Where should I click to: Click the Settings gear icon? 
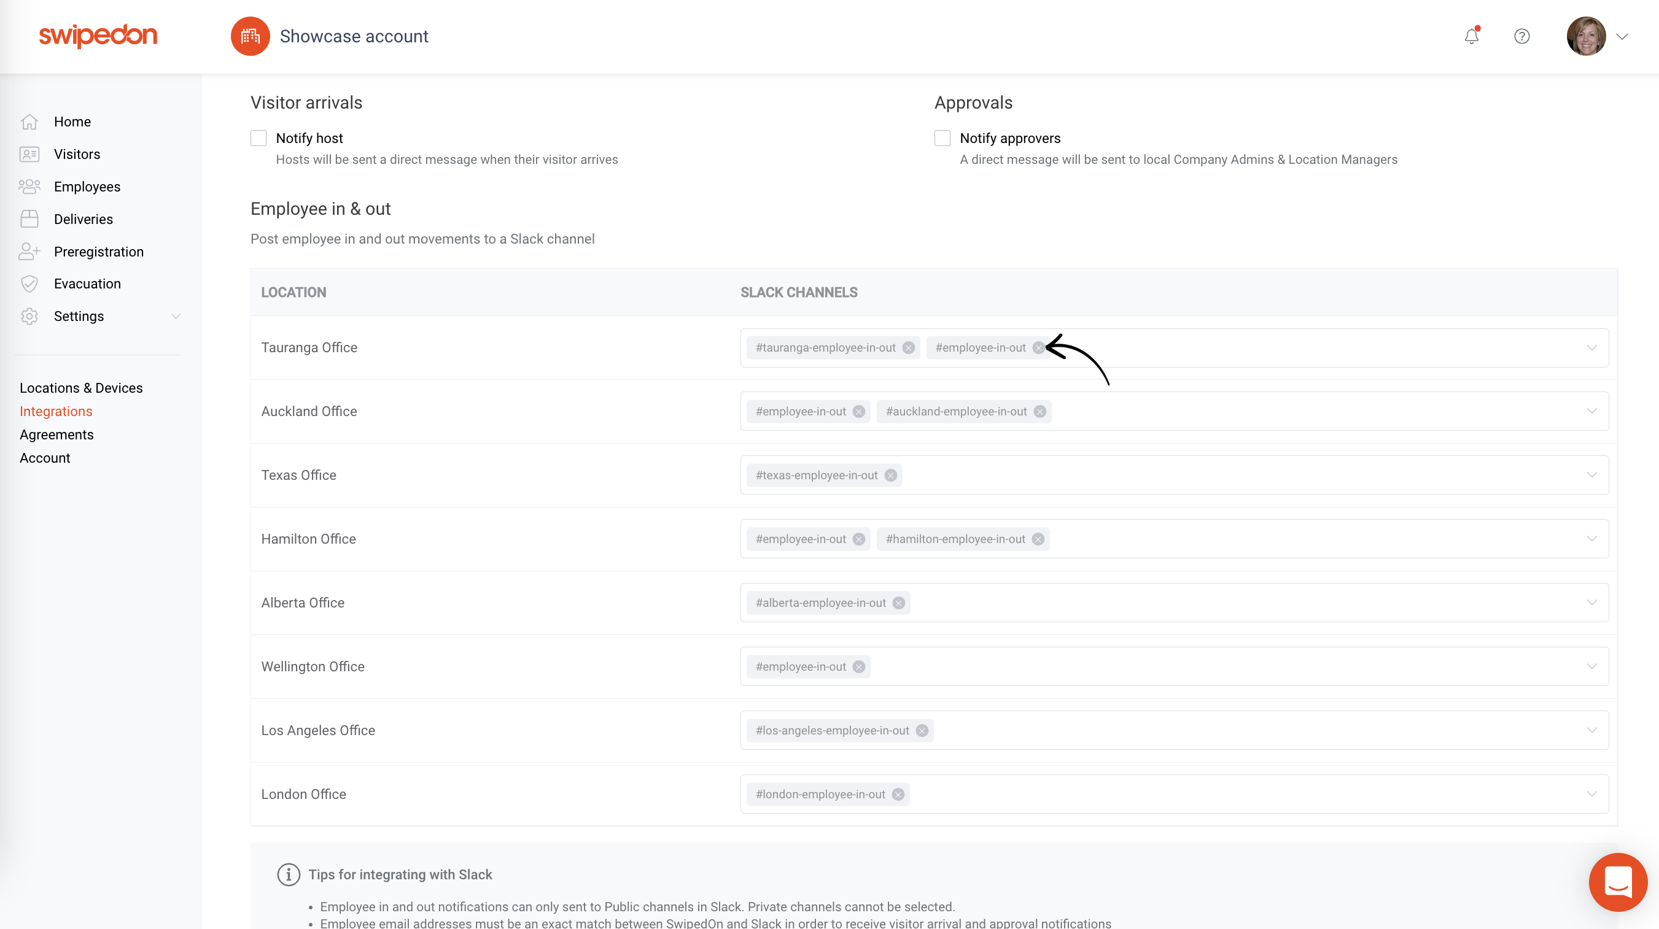[x=29, y=316]
